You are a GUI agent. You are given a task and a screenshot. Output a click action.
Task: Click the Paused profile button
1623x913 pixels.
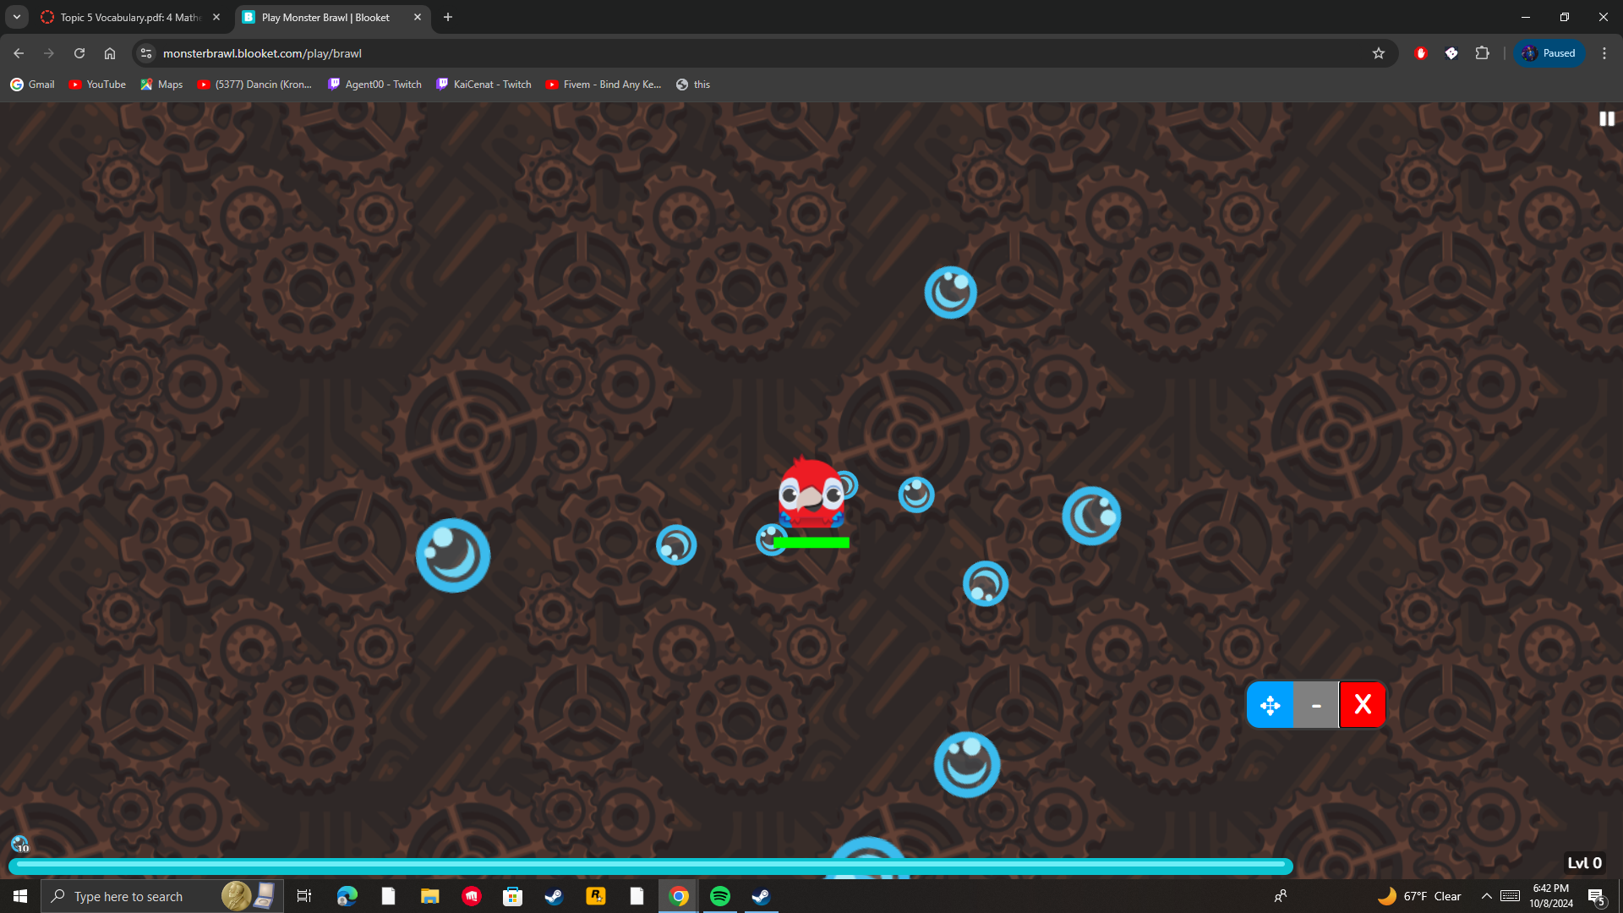(1549, 53)
